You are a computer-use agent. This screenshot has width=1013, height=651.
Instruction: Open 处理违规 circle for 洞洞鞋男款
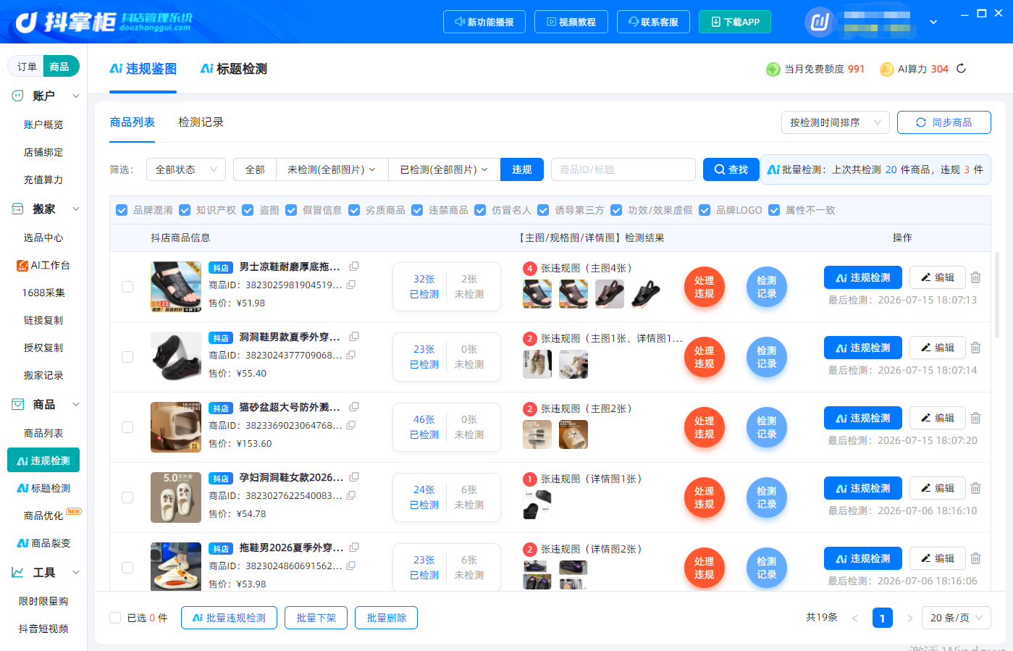pyautogui.click(x=705, y=358)
